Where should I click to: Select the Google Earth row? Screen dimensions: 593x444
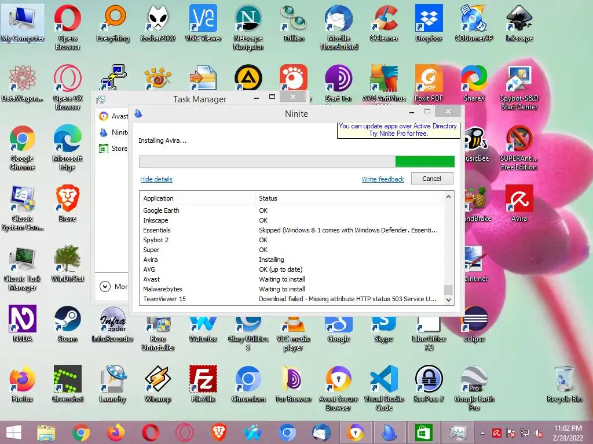292,210
